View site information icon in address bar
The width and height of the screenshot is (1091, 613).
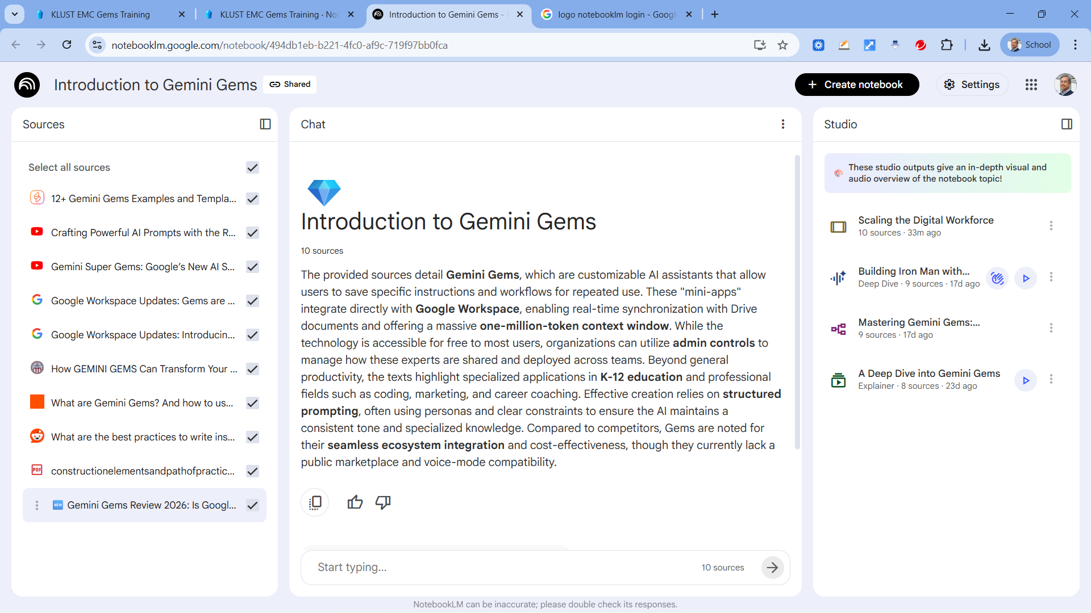(97, 45)
